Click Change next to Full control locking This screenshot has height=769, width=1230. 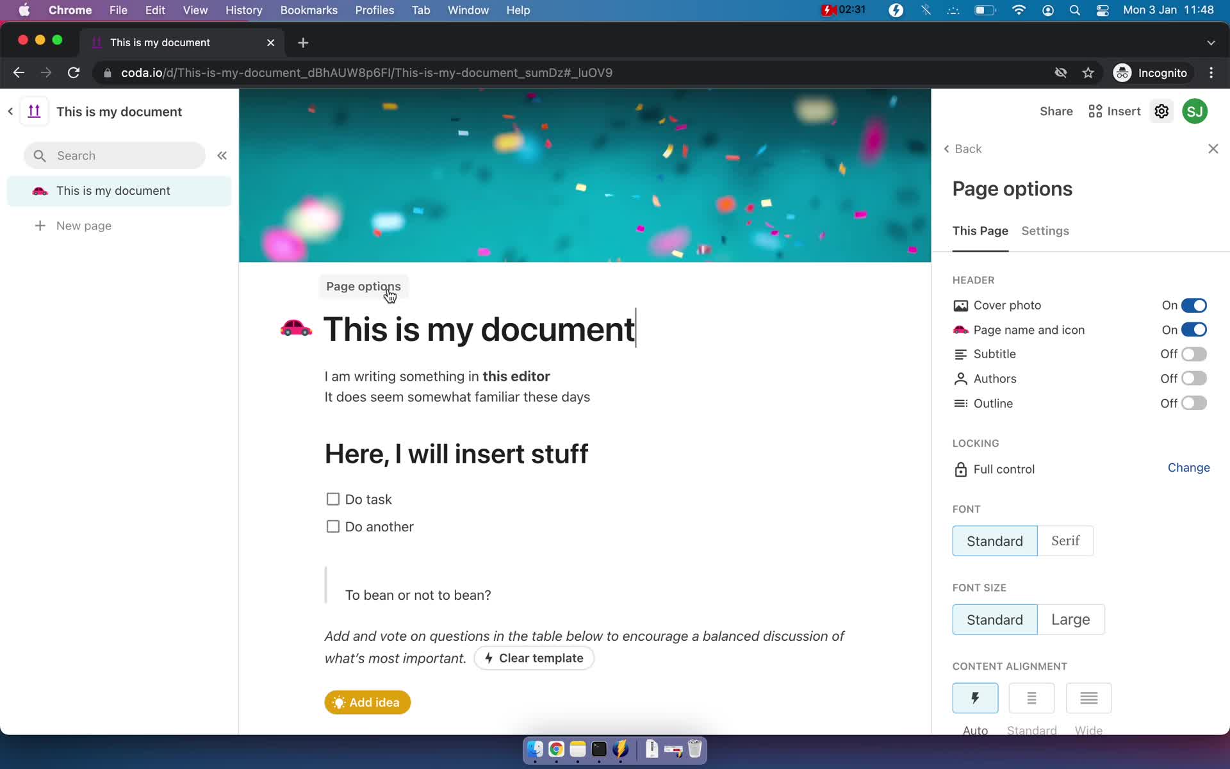(x=1188, y=468)
